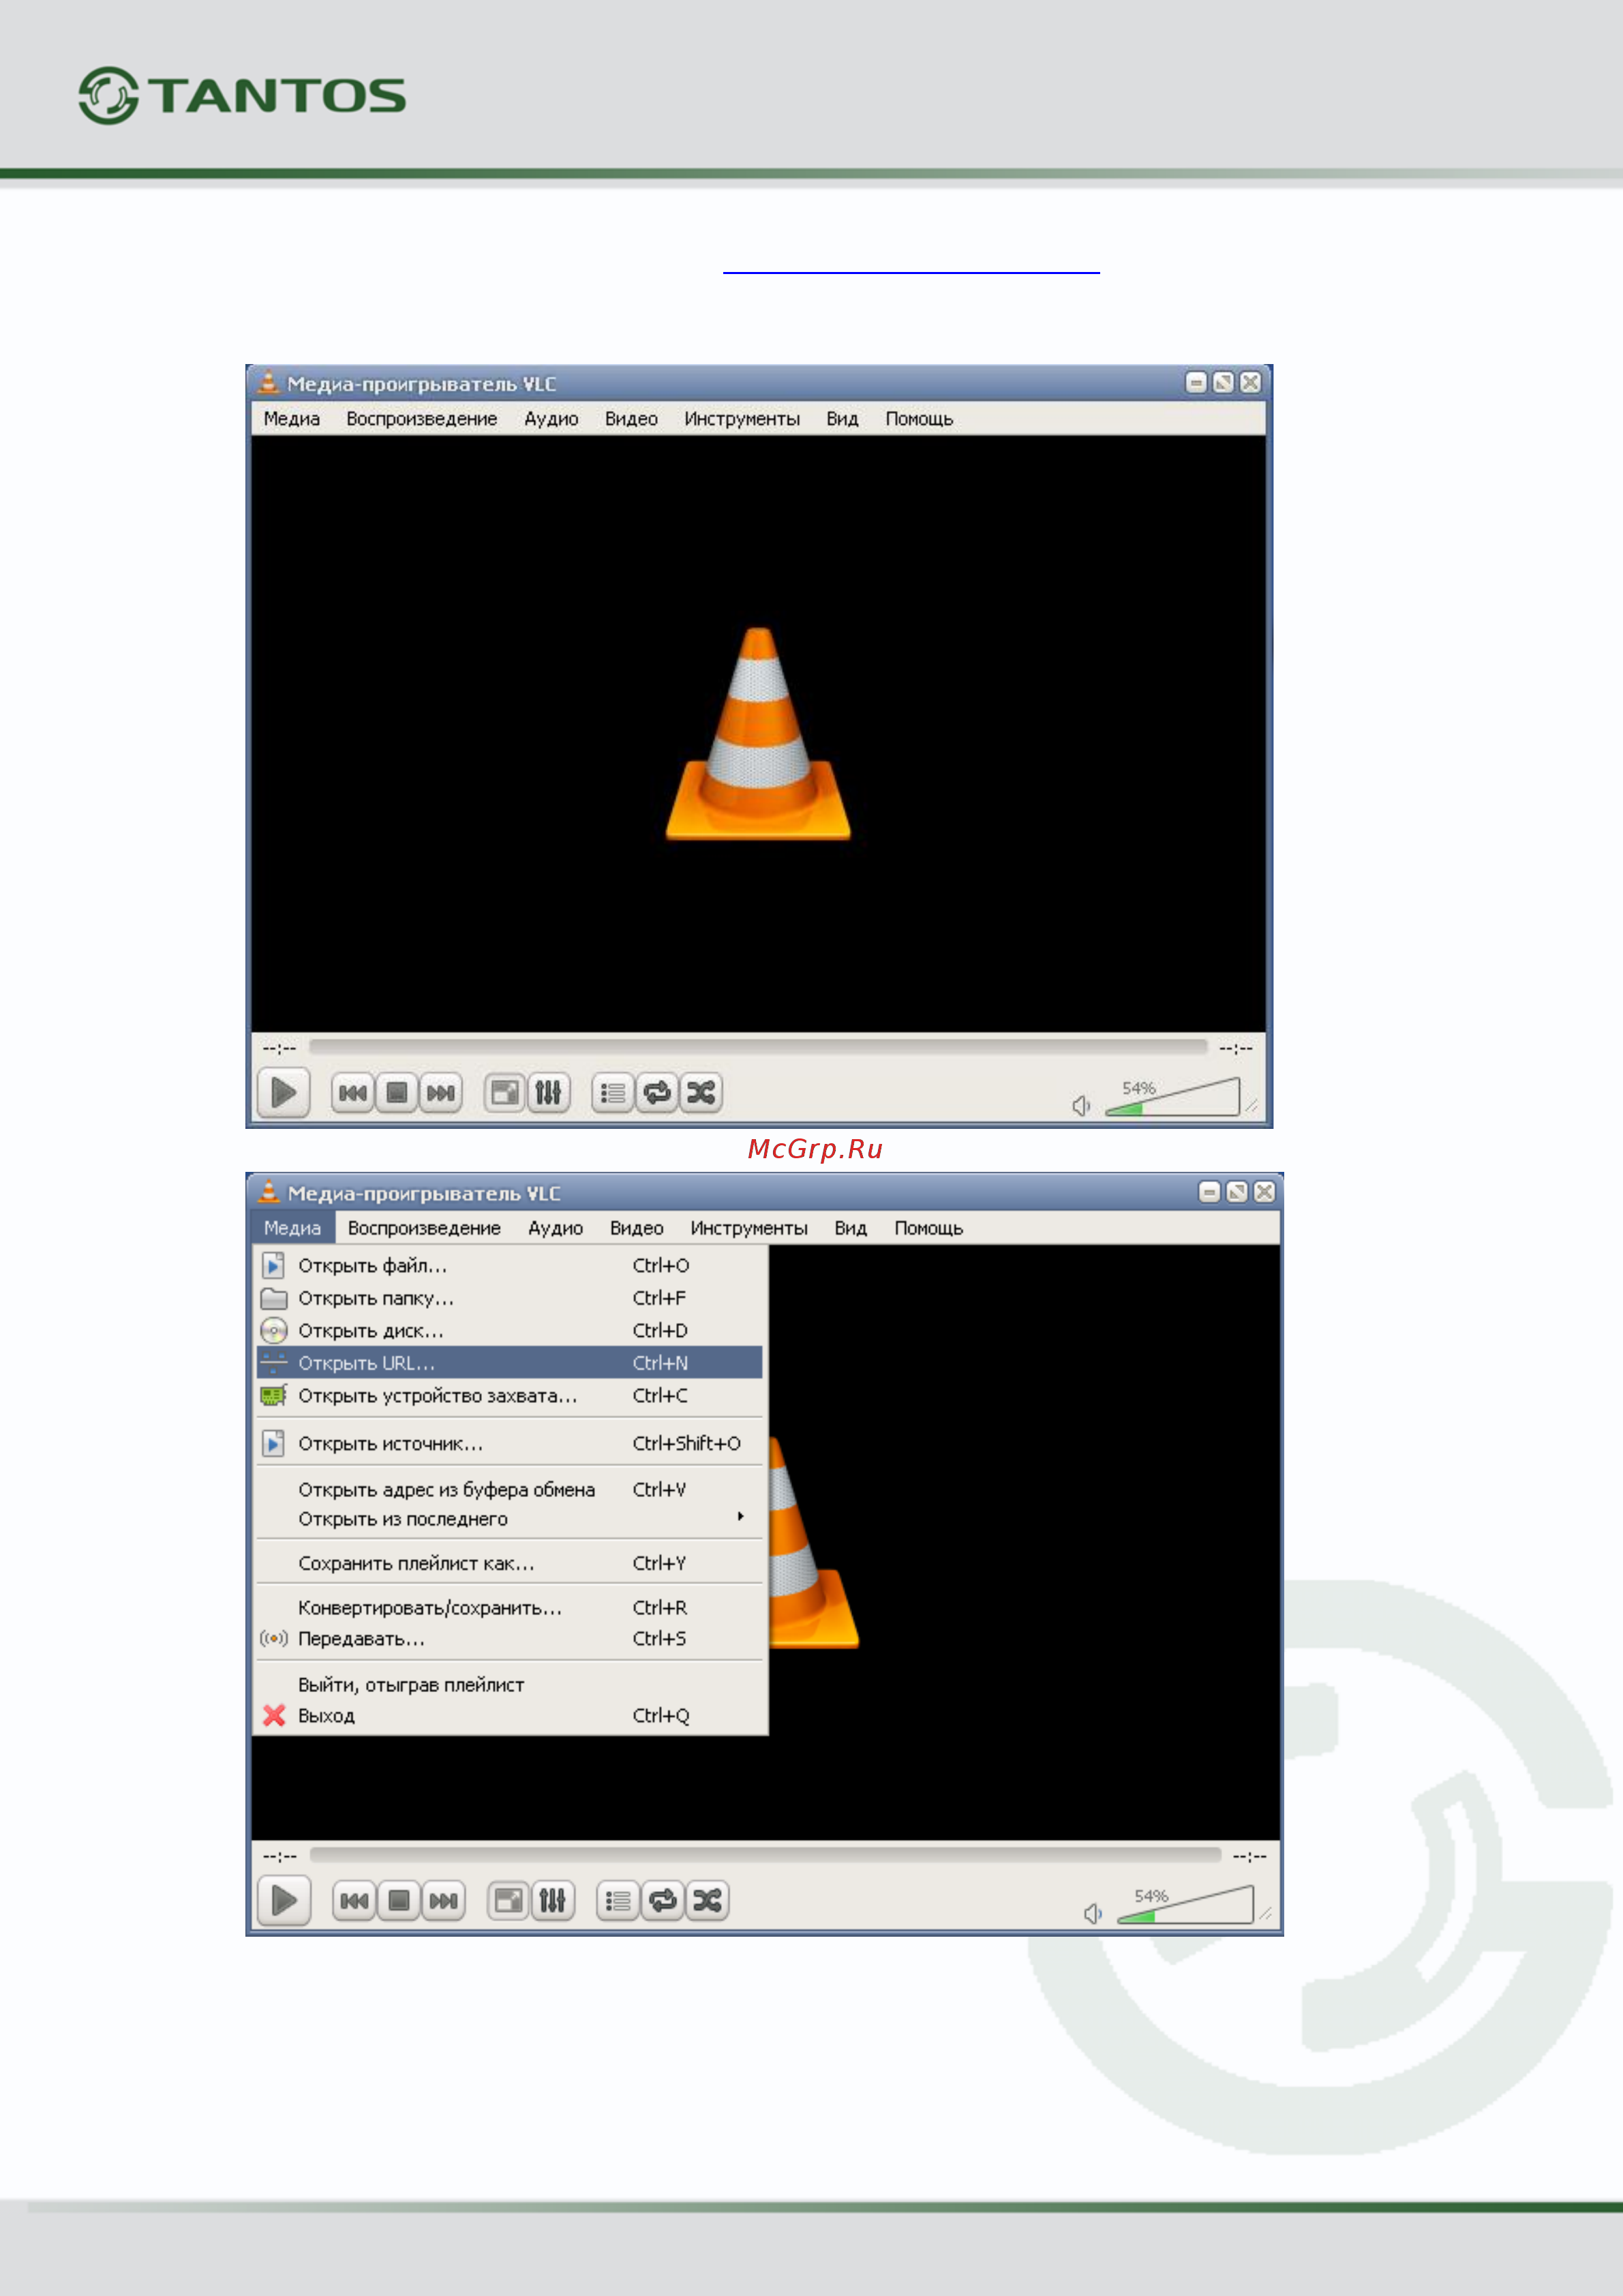
Task: Click the blue underlined link above the screenshots
Action: pyautogui.click(x=911, y=270)
